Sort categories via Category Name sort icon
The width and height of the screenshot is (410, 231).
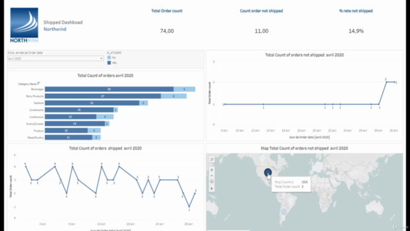click(38, 83)
